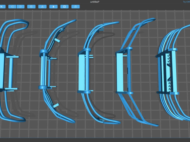The height and width of the screenshot is (142, 190).
Task: Click the last toolbar button on the right
Action: (76, 7)
